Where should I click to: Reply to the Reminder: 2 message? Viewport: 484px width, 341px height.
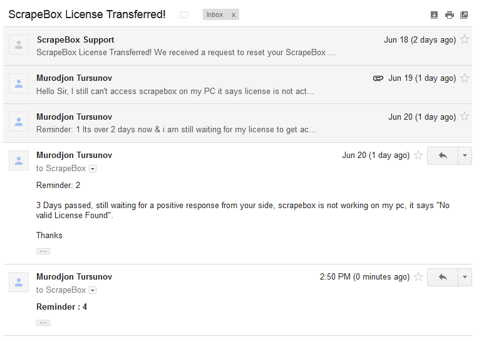click(x=443, y=155)
